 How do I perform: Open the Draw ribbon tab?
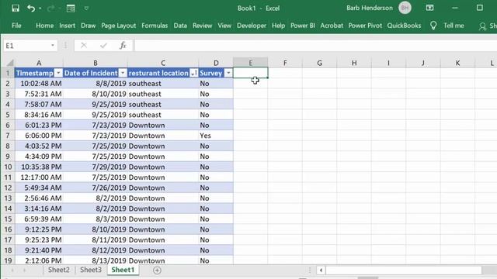point(88,26)
